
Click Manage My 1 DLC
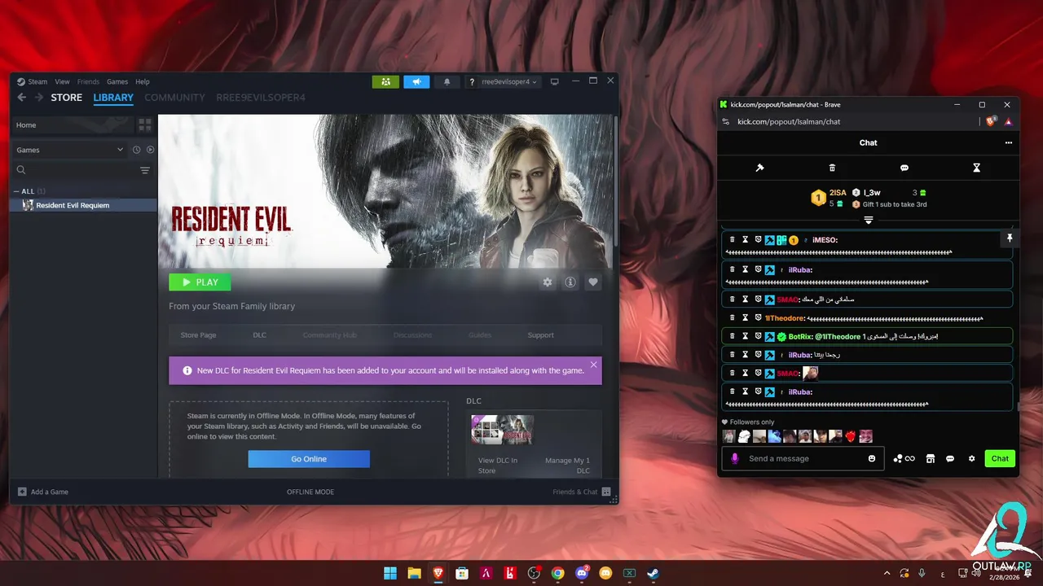567,466
